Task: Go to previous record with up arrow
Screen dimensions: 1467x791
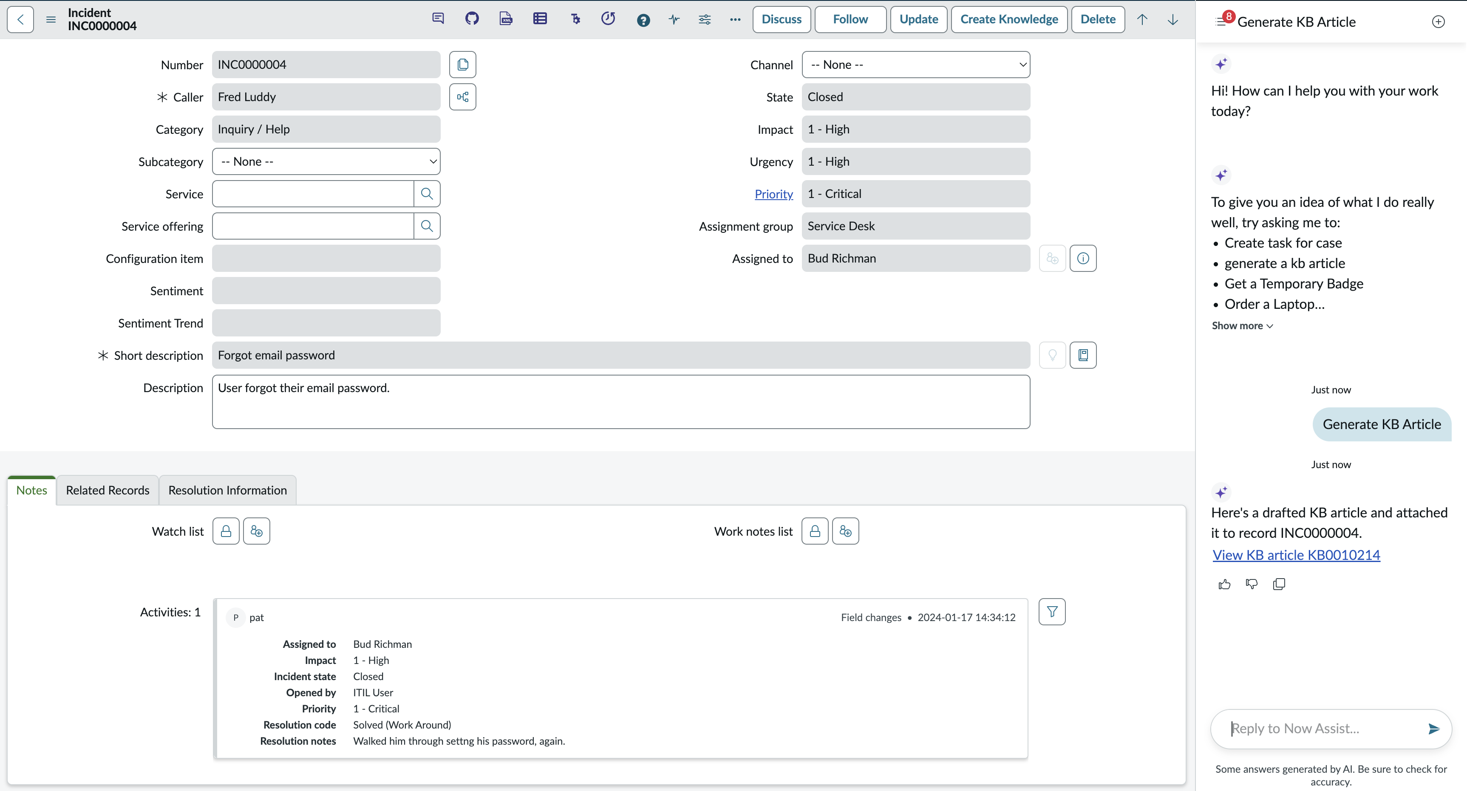Action: pos(1142,20)
